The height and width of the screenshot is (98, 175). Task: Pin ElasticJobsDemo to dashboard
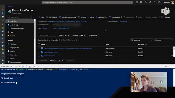pos(36,10)
